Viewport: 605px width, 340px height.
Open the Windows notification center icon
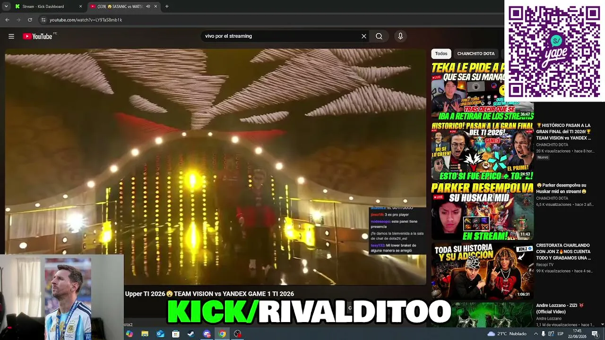tap(595, 334)
